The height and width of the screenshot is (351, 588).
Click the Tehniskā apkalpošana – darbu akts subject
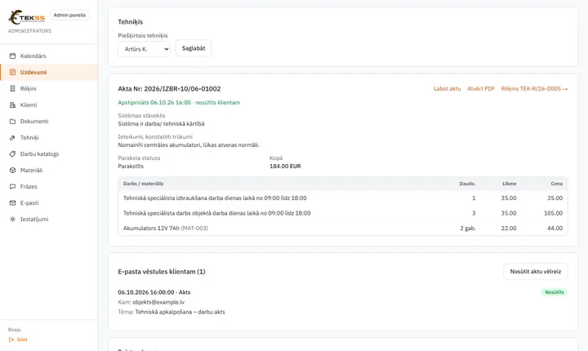(x=180, y=312)
